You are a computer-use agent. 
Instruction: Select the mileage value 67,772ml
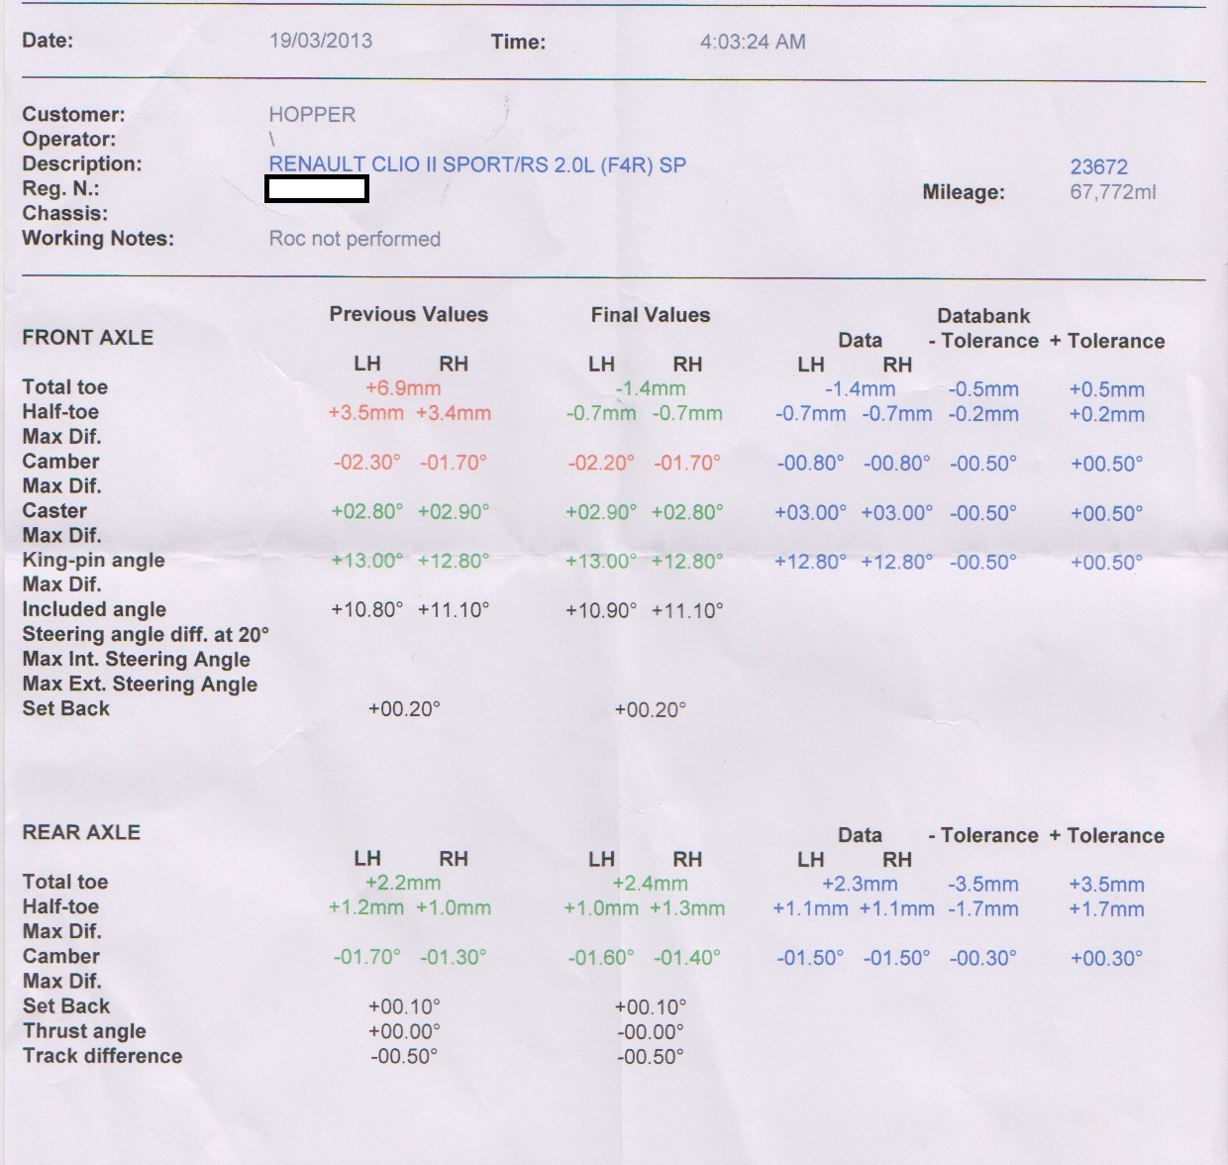click(1112, 192)
